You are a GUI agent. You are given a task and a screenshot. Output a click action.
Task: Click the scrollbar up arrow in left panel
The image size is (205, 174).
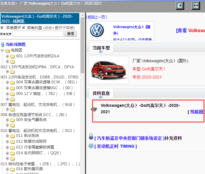pos(82,15)
